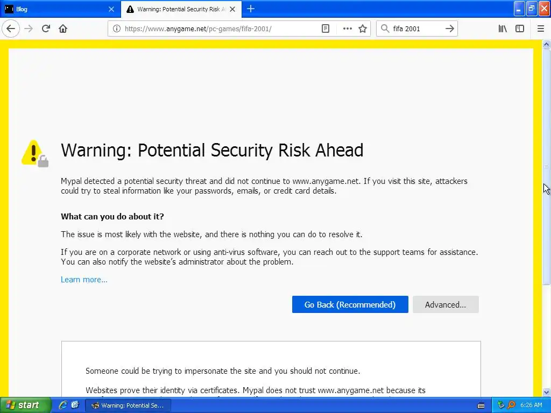
Task: Go back using the browser back arrow
Action: pyautogui.click(x=11, y=29)
